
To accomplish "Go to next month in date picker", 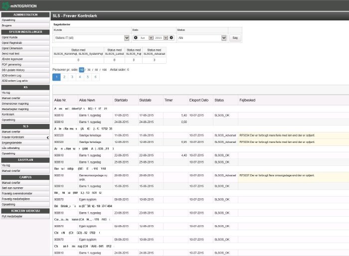I will [x=172, y=38].
